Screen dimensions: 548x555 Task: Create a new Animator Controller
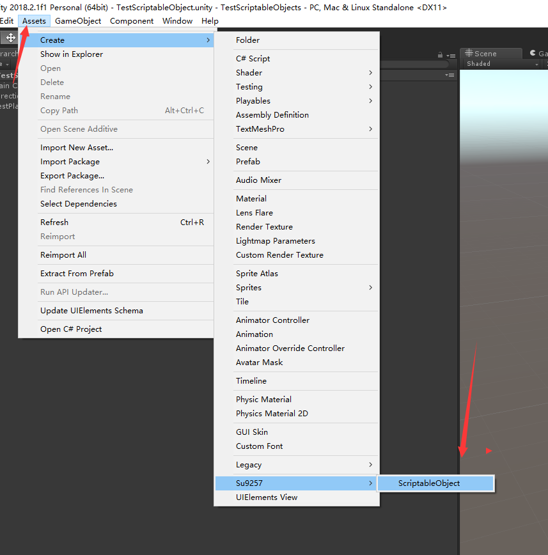(x=272, y=320)
